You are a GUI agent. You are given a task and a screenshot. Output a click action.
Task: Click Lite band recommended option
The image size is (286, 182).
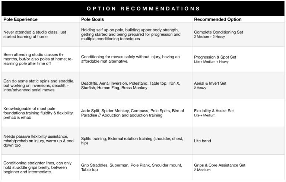tap(203, 141)
